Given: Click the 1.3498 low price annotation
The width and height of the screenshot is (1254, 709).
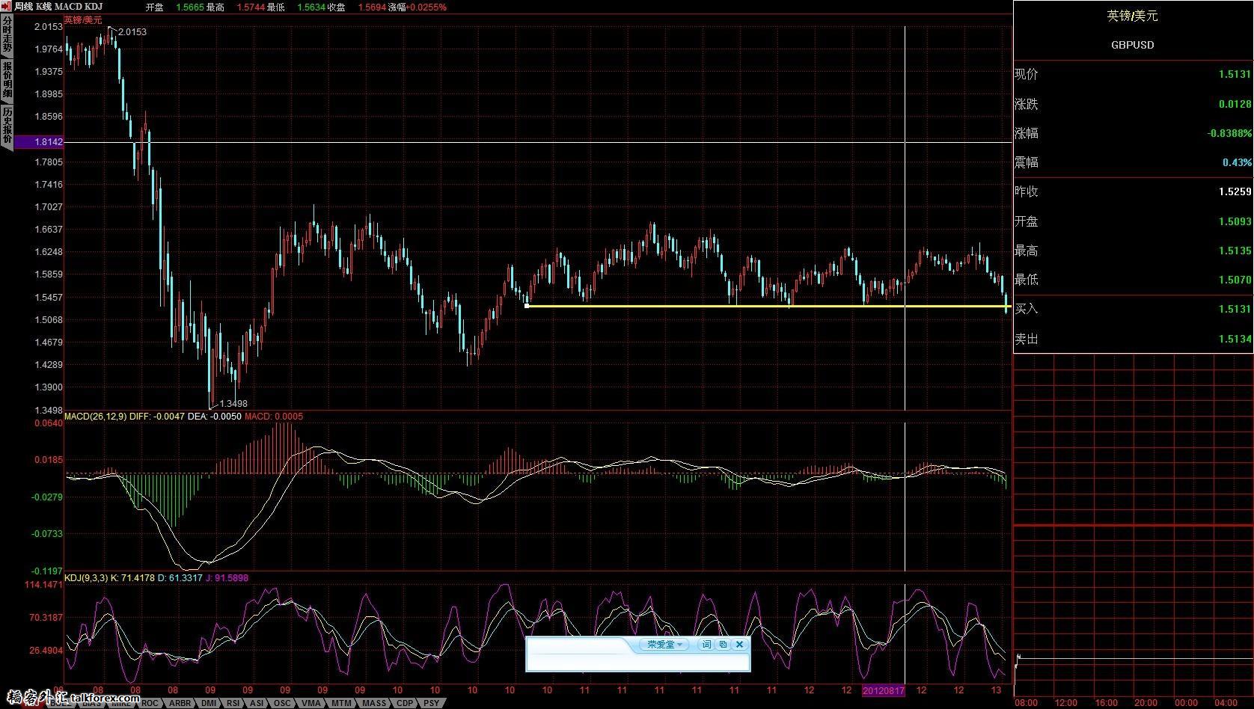Looking at the screenshot, I should (x=233, y=403).
